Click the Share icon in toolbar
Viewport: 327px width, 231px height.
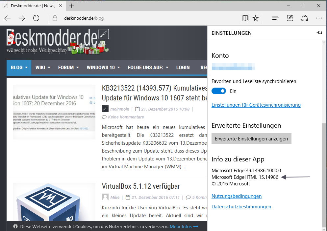305,18
